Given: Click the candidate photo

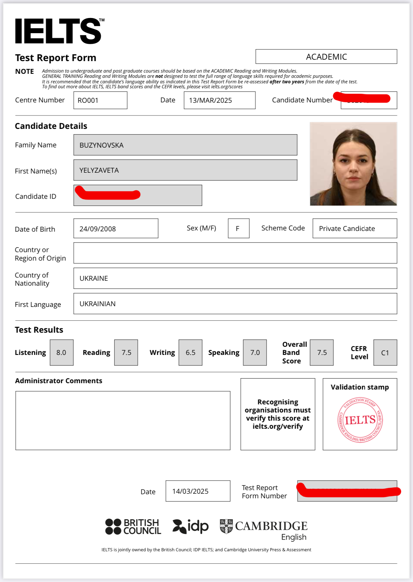Looking at the screenshot, I should (353, 164).
